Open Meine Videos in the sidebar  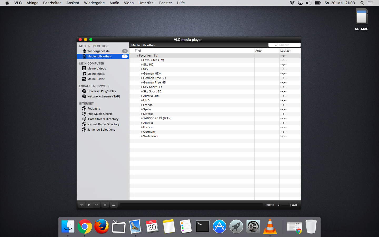pos(97,68)
